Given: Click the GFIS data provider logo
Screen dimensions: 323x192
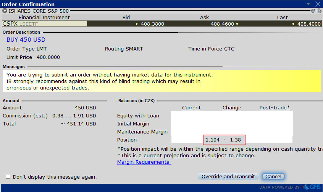Looking at the screenshot, I should [x=312, y=187].
